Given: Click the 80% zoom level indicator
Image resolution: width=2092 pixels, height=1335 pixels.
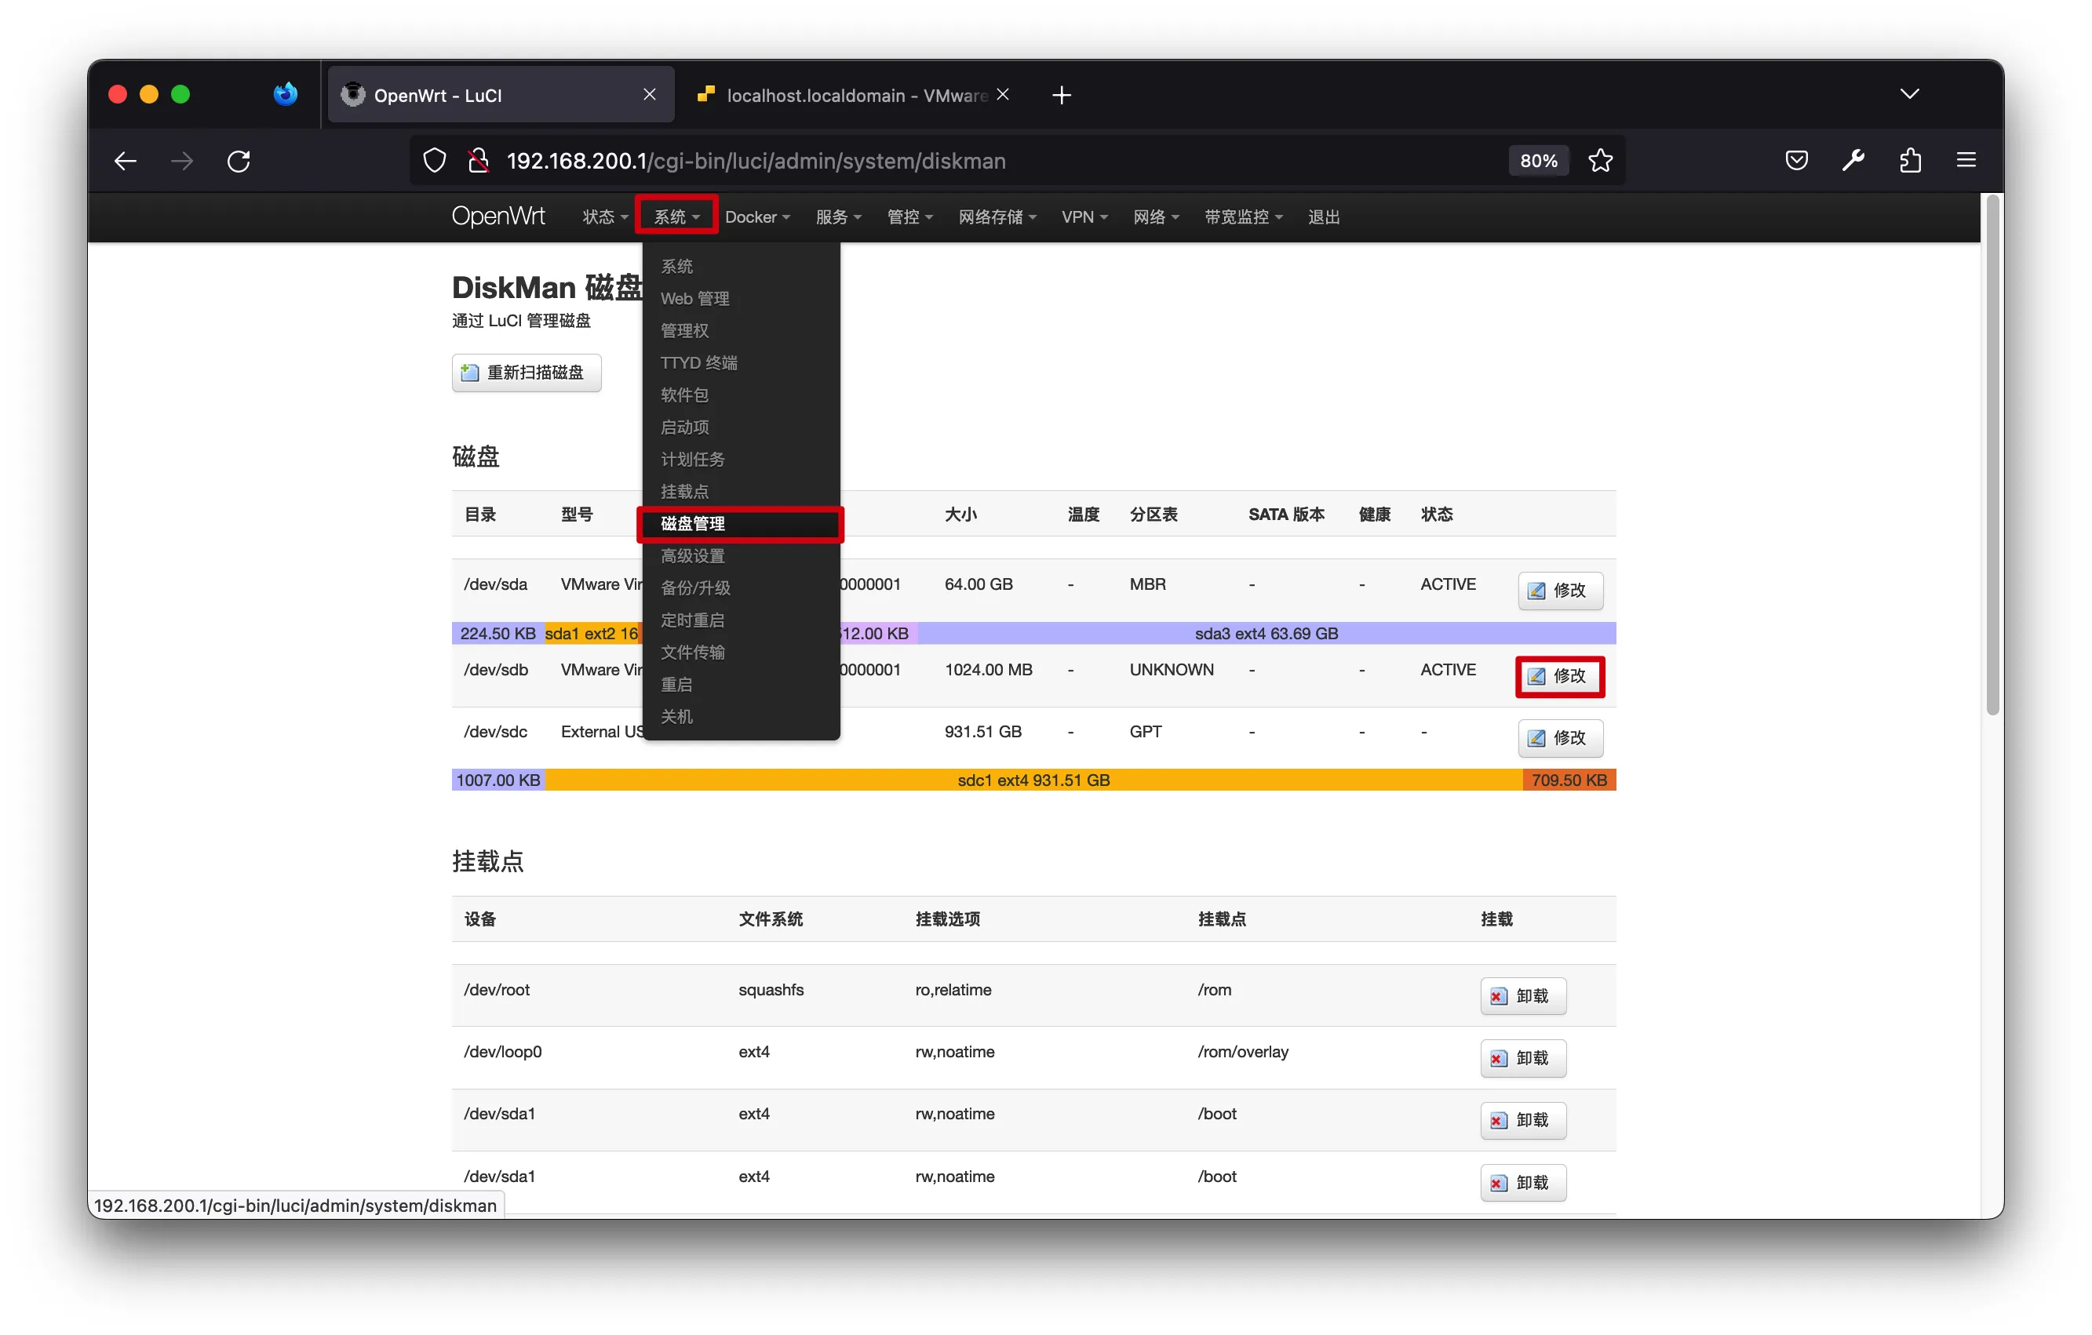Looking at the screenshot, I should (x=1538, y=161).
